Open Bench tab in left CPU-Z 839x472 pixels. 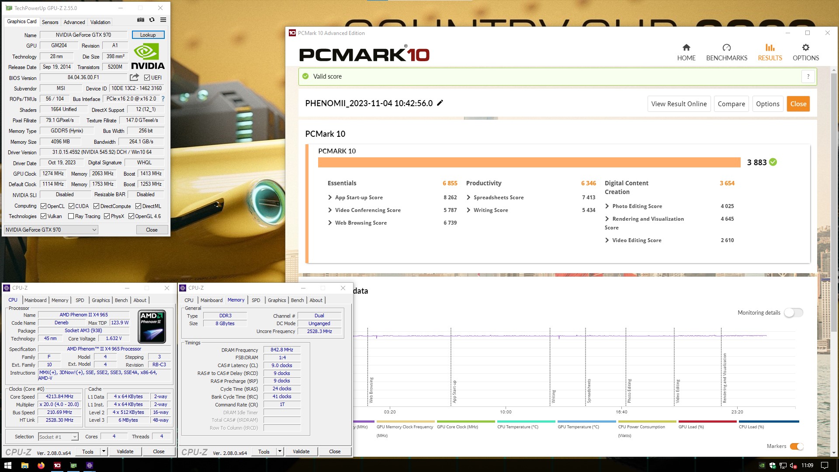[121, 300]
